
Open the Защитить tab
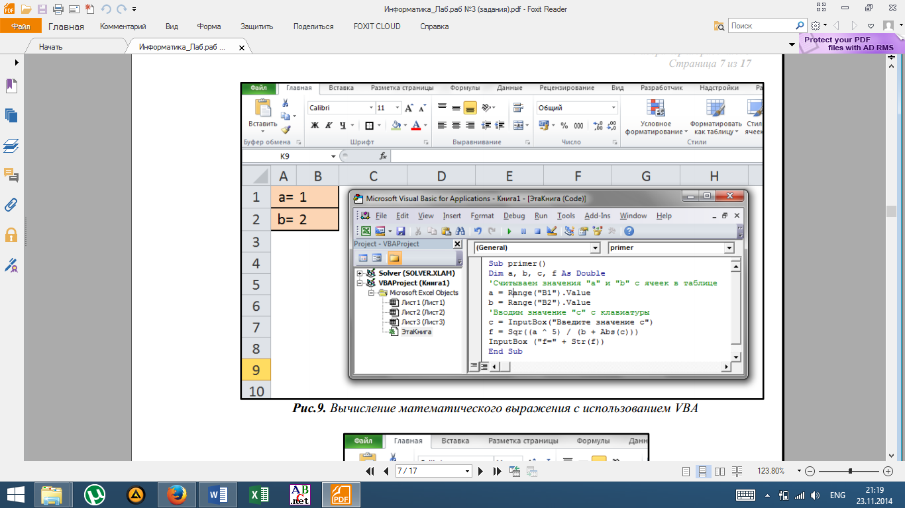click(x=257, y=26)
